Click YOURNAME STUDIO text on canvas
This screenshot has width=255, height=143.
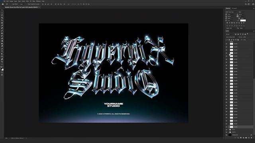pos(114,105)
